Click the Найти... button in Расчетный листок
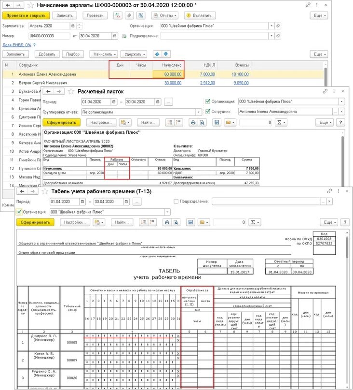This screenshot has width=353, height=390. [x=148, y=122]
